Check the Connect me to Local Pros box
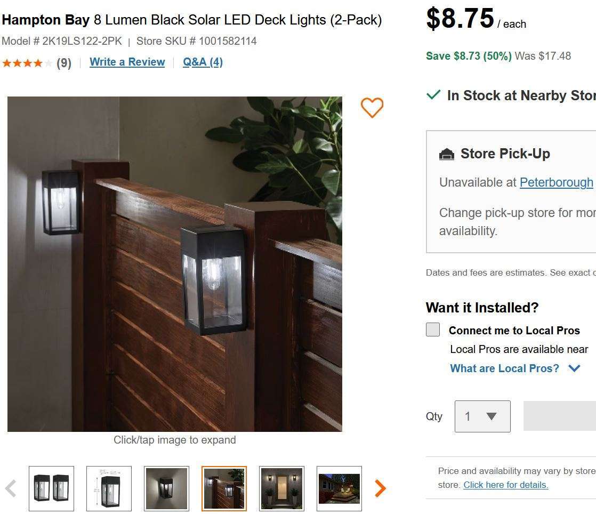 (x=433, y=330)
